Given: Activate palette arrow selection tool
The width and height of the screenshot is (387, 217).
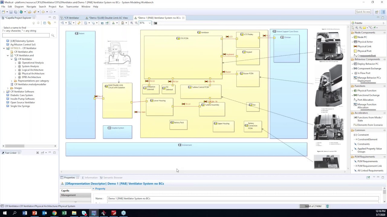Looking at the screenshot, I should coord(353,28).
